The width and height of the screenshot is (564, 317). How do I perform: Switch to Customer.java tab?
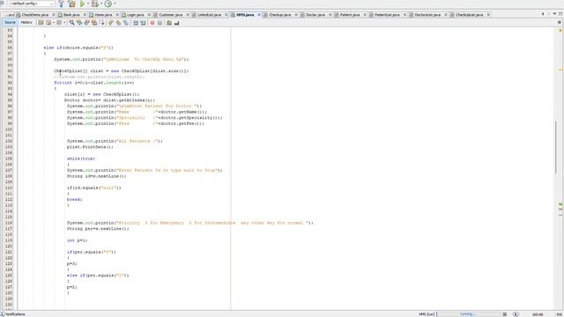pyautogui.click(x=170, y=15)
